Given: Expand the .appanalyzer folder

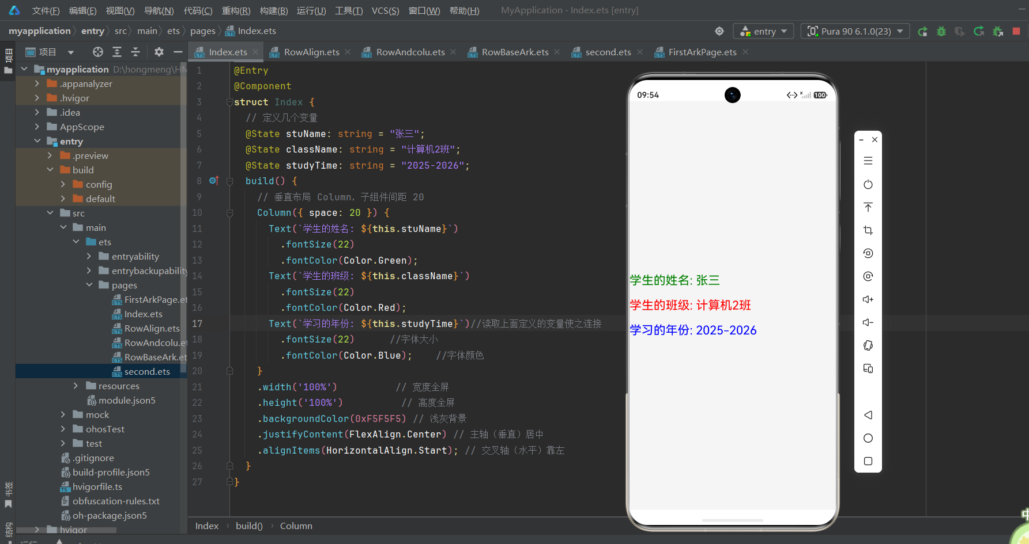Looking at the screenshot, I should click(37, 83).
